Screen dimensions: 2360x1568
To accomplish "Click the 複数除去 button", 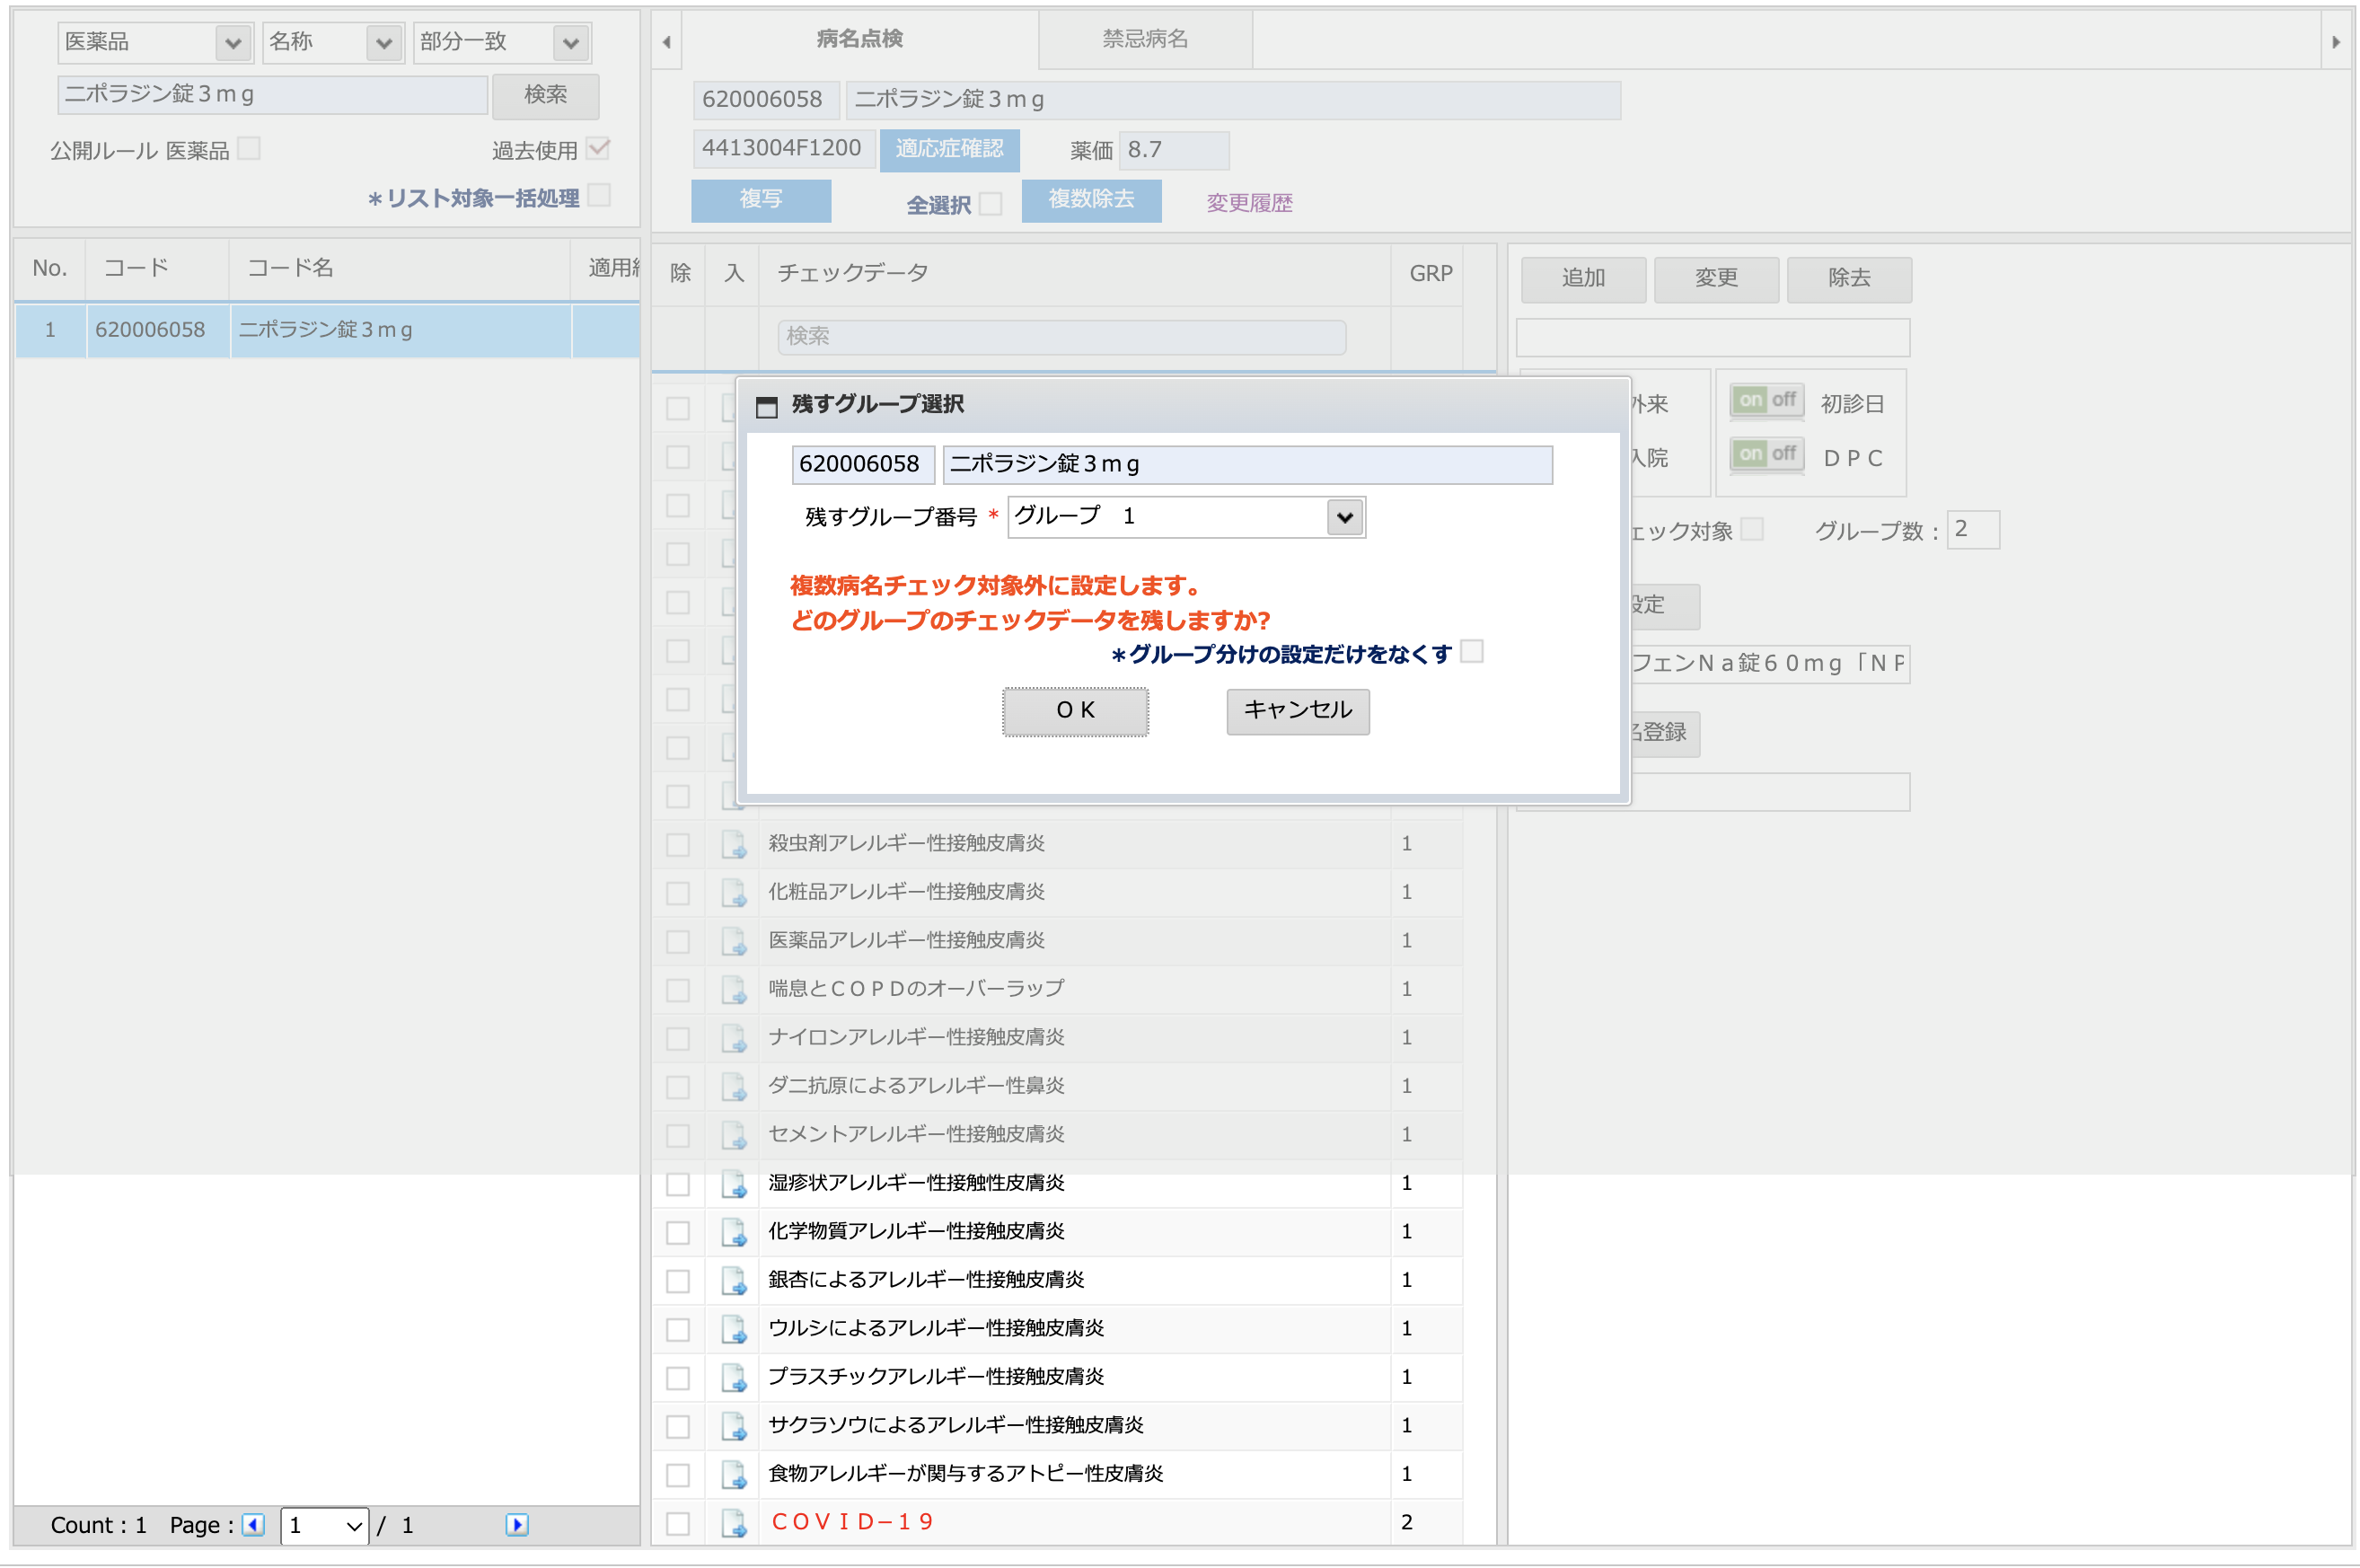I will point(1091,200).
